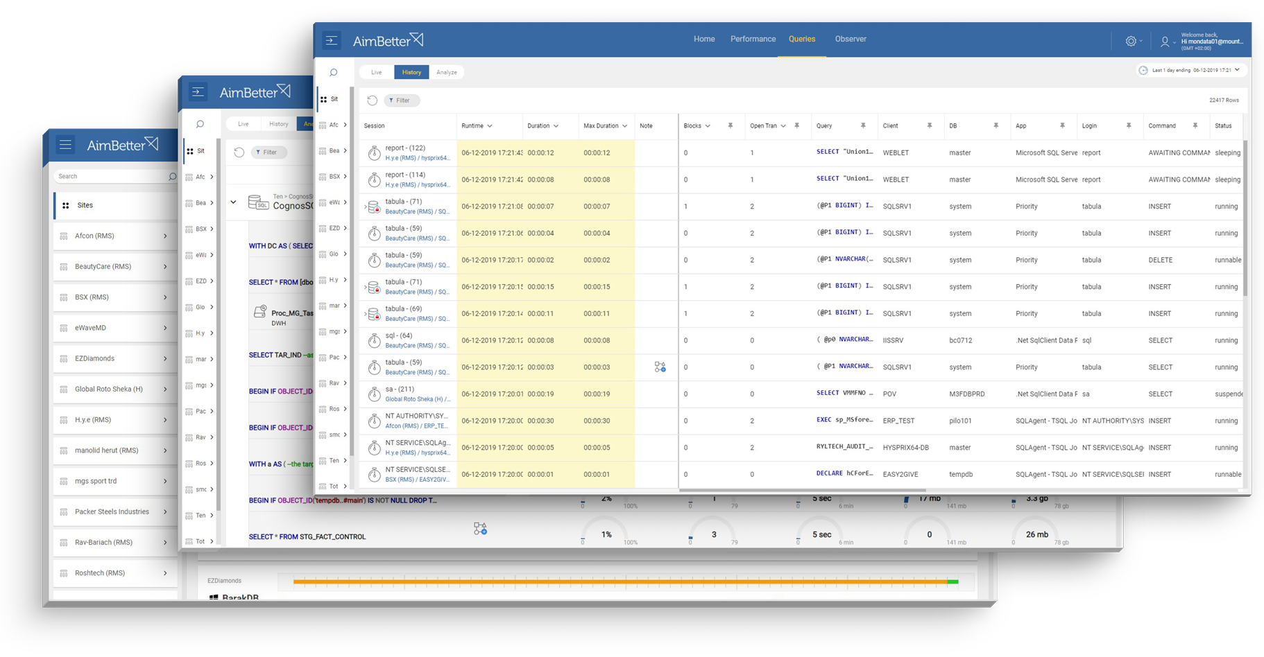
Task: Open H.y.e (RMS) / hysprix64 link under report - (122)
Action: [418, 158]
